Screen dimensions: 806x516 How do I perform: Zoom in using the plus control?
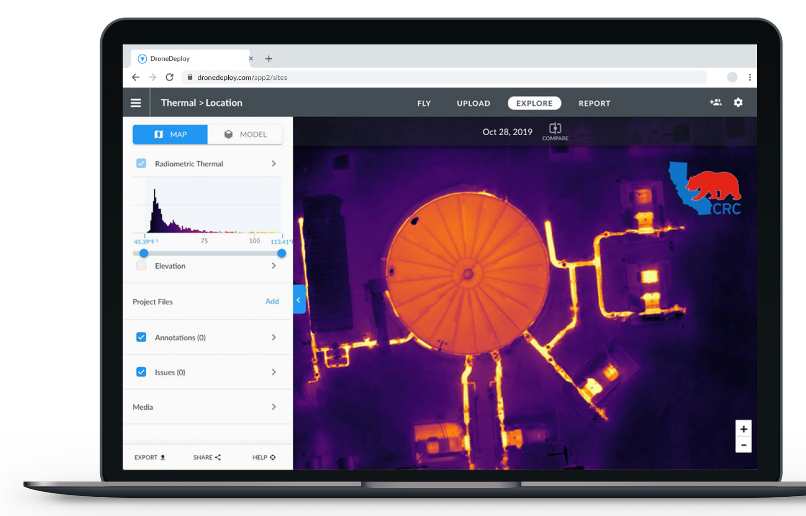pyautogui.click(x=743, y=429)
